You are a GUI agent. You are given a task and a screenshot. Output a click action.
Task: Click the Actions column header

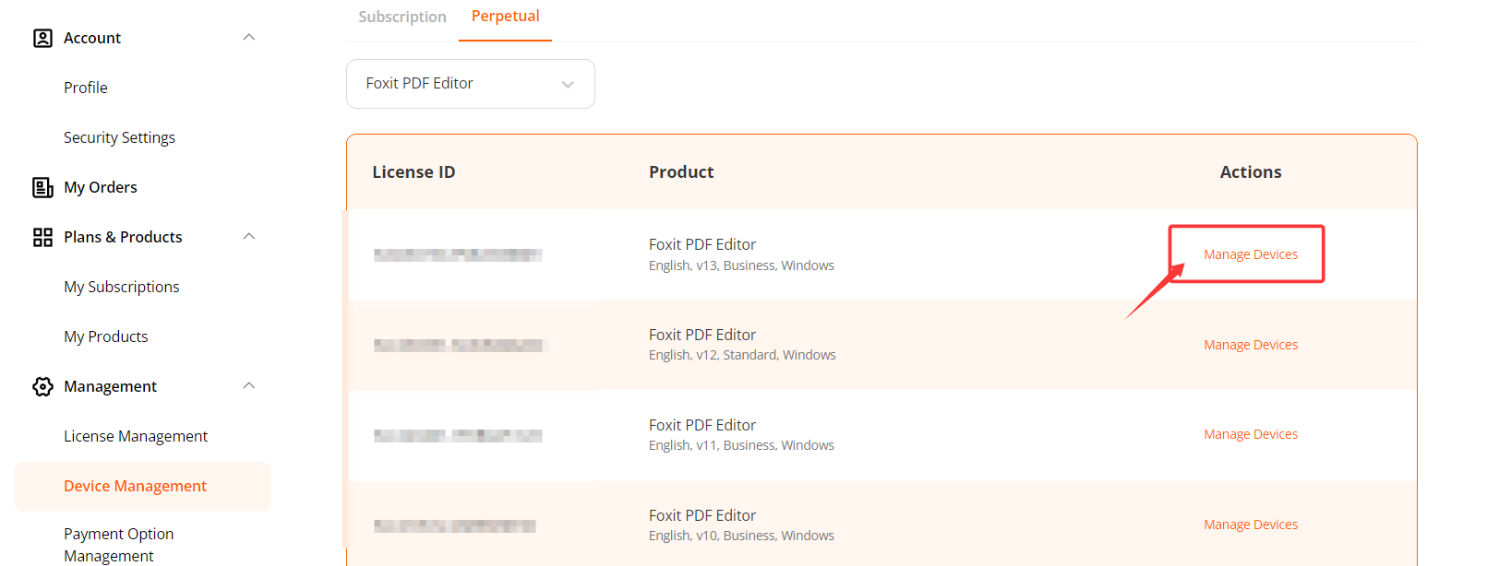click(x=1251, y=172)
